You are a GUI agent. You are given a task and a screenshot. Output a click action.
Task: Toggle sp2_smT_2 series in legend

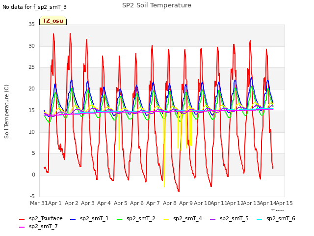point(136,218)
